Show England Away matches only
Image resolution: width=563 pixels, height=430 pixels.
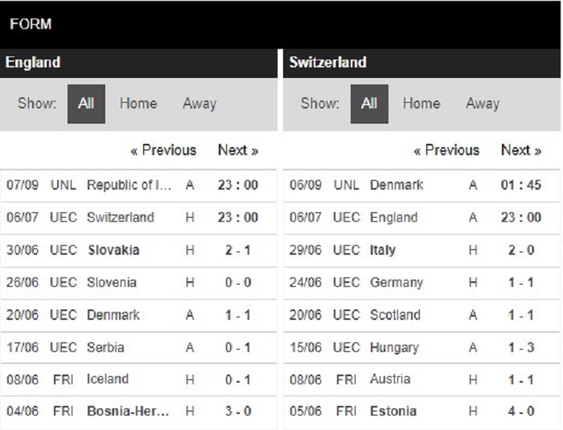[199, 104]
